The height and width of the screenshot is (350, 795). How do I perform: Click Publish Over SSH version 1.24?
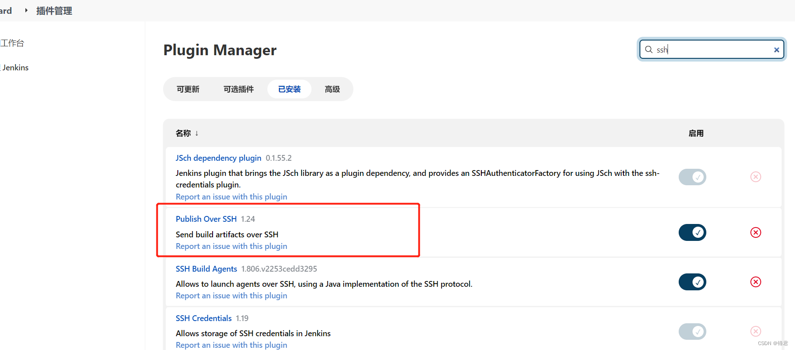(248, 219)
